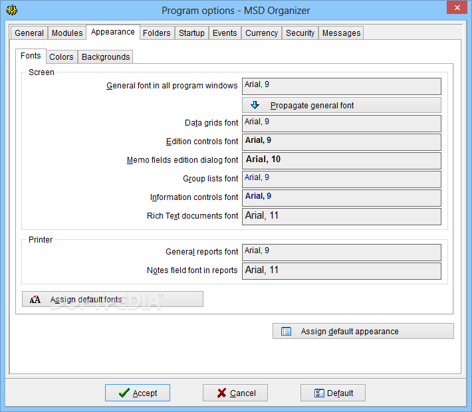Restore settings with the Default button
472x412 pixels.
[x=333, y=393]
